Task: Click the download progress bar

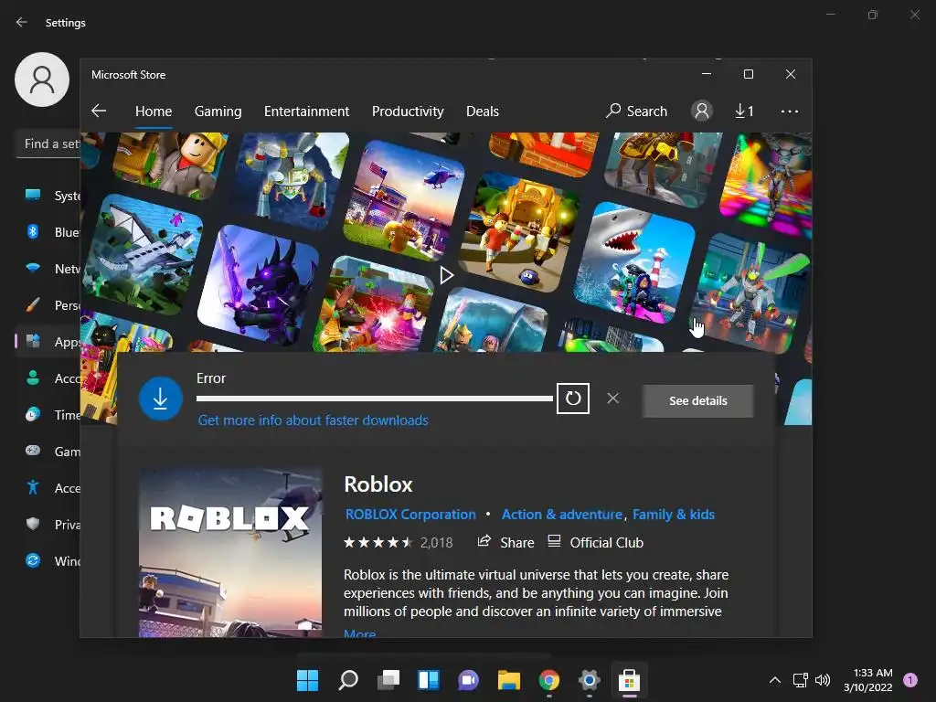Action: [374, 399]
